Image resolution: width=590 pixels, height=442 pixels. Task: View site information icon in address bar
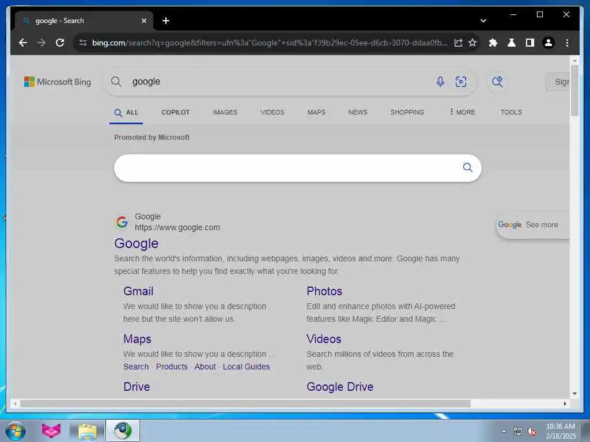(x=83, y=43)
